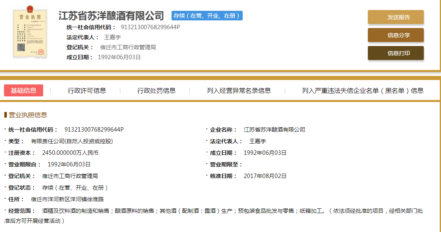Select the 基础信息 tab
Viewport: 441px width, 232px height.
pyautogui.click(x=24, y=90)
